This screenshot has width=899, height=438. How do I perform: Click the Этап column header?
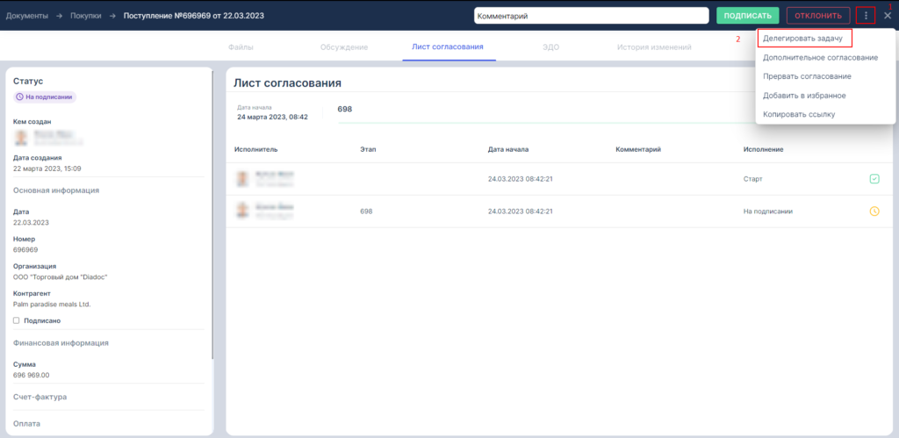point(368,149)
